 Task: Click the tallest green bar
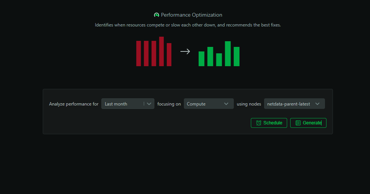pos(228,54)
